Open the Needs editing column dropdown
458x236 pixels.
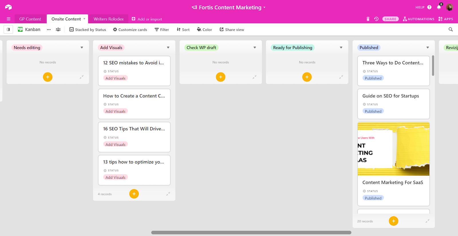coord(82,48)
